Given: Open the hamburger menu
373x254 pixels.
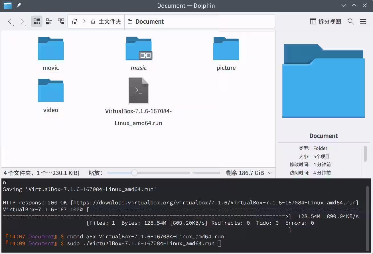Looking at the screenshot, I should (x=363, y=22).
